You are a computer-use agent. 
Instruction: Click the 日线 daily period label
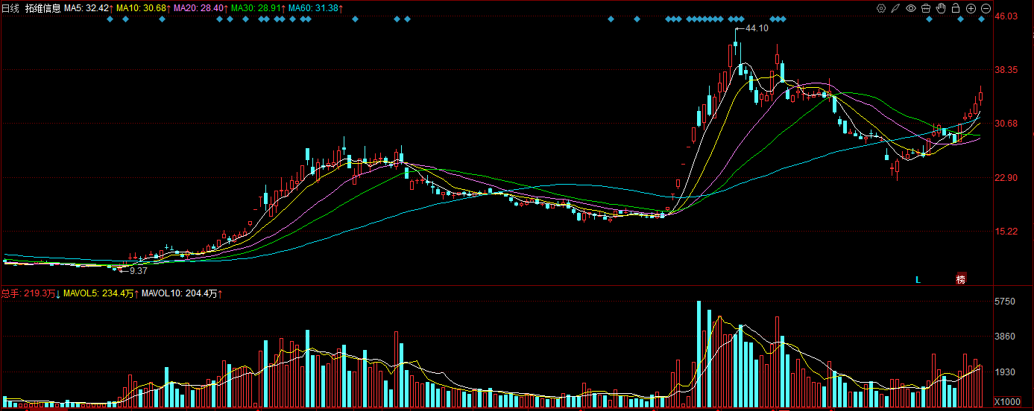click(10, 8)
